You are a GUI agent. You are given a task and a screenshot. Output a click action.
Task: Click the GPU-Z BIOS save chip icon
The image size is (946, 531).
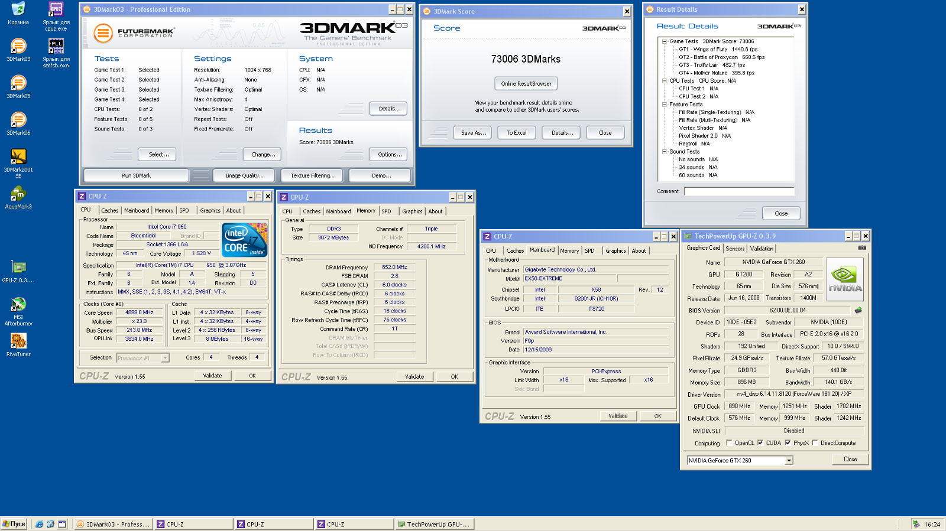click(x=858, y=310)
